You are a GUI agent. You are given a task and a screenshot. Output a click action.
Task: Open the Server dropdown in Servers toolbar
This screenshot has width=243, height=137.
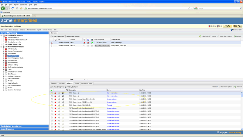click(x=215, y=36)
